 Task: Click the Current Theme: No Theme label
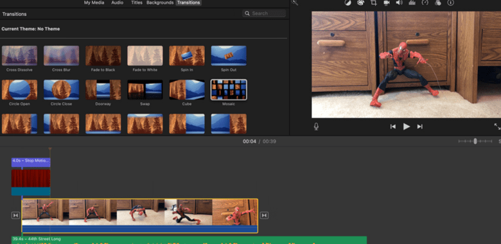click(x=31, y=29)
